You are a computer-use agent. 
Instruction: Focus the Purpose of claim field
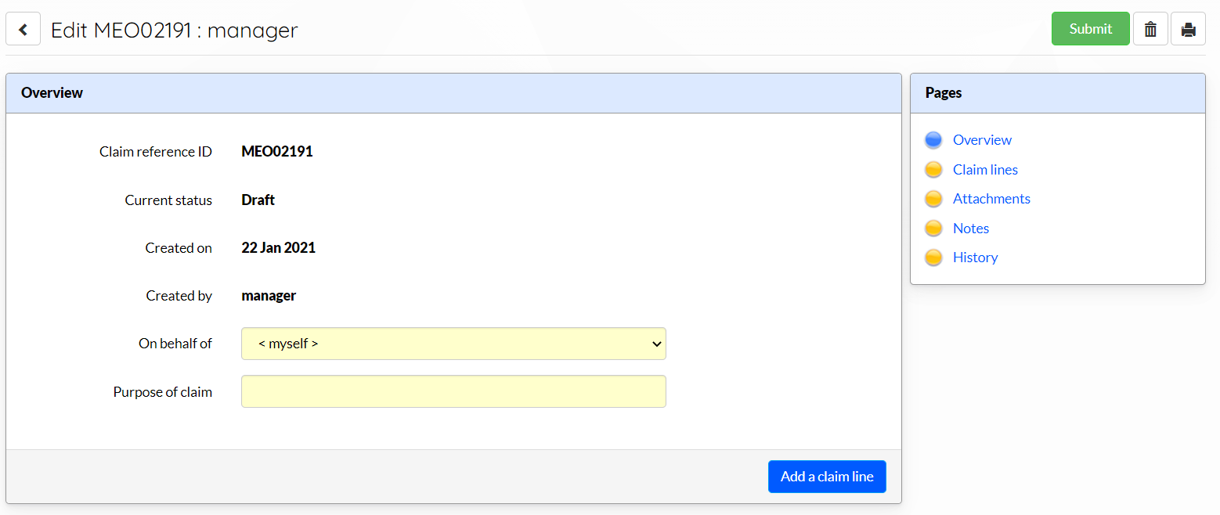453,391
